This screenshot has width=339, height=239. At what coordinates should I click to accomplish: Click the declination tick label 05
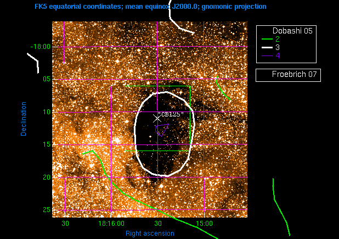click(47, 79)
